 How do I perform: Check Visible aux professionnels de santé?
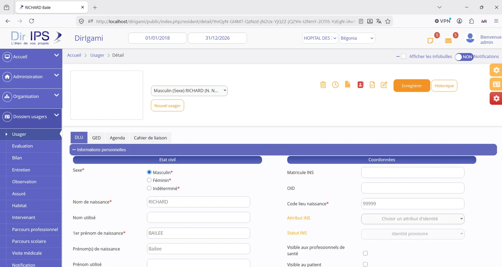[365, 253]
